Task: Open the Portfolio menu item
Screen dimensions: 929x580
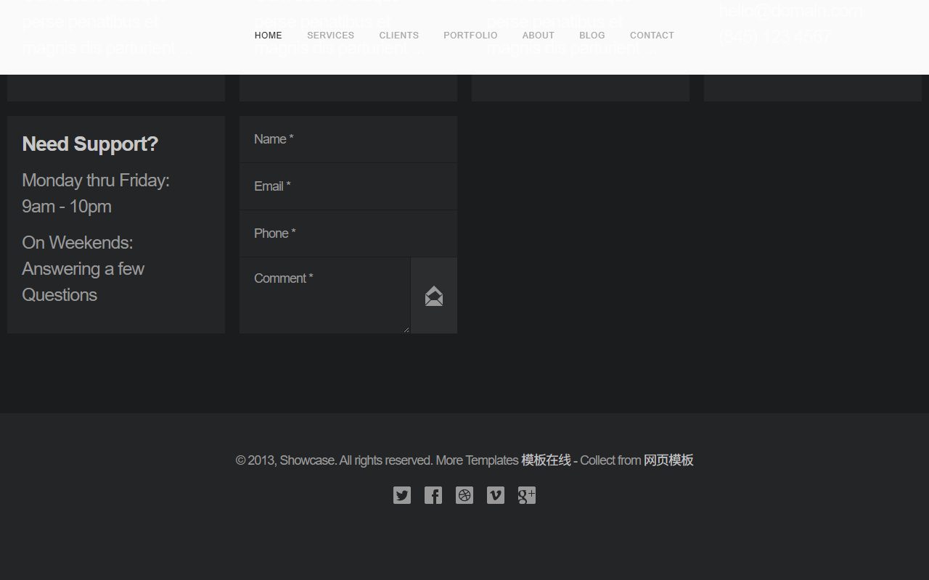Action: [470, 35]
